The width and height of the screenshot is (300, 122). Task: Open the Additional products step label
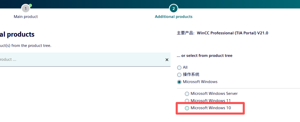[174, 17]
